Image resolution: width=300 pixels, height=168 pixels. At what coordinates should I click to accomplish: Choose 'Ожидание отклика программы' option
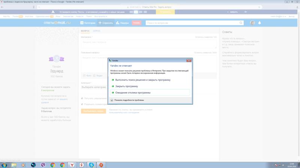pyautogui.click(x=150, y=93)
